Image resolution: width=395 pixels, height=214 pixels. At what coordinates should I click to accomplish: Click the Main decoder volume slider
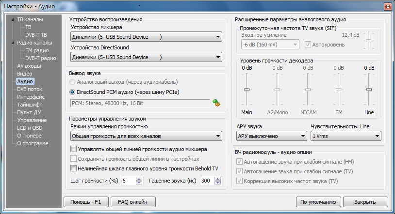247,90
